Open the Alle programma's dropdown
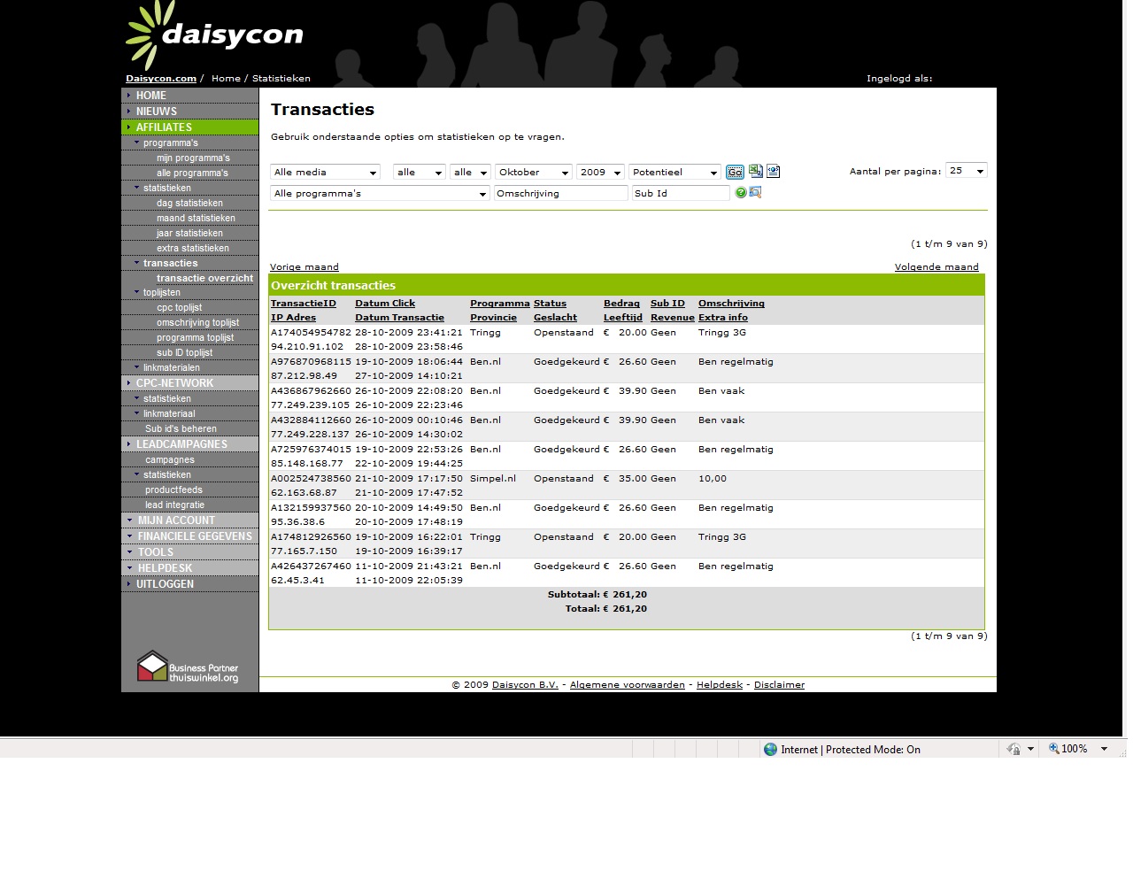Image resolution: width=1133 pixels, height=871 pixels. click(x=380, y=194)
